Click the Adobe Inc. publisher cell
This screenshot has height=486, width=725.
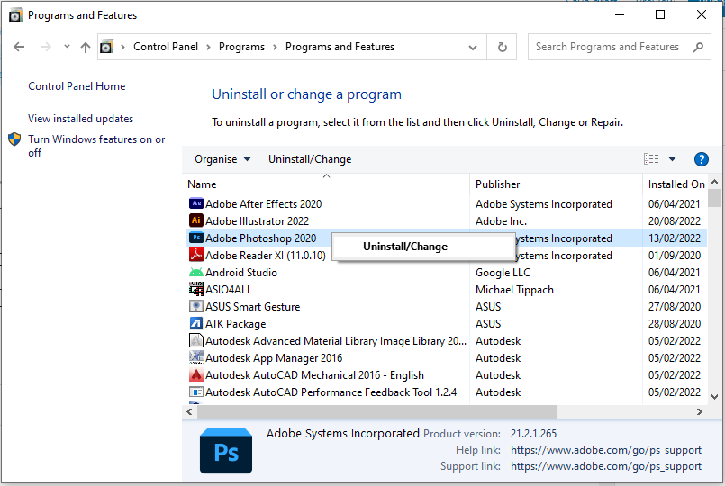pos(501,221)
